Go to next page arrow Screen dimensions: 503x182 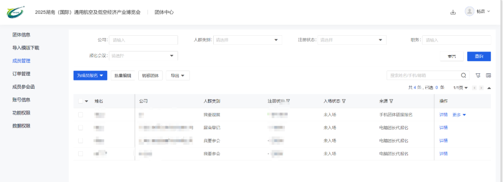click(481, 88)
